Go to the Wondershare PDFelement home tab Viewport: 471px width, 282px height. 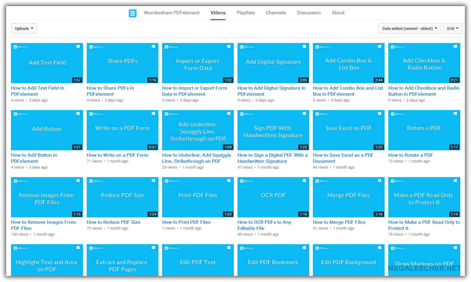172,13
